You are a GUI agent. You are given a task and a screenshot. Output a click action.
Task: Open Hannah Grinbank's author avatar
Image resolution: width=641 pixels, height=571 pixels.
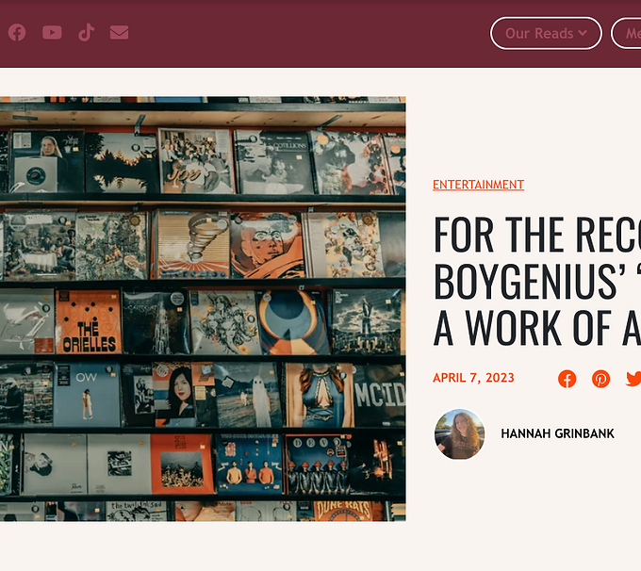click(459, 434)
